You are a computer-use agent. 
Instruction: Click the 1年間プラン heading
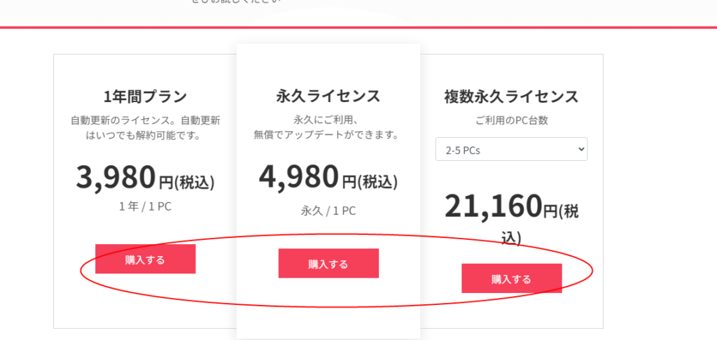145,96
